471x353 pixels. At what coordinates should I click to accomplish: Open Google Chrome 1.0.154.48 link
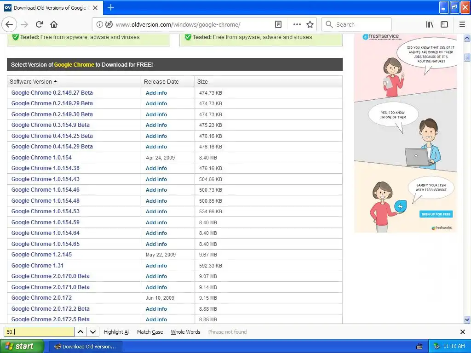pos(46,201)
